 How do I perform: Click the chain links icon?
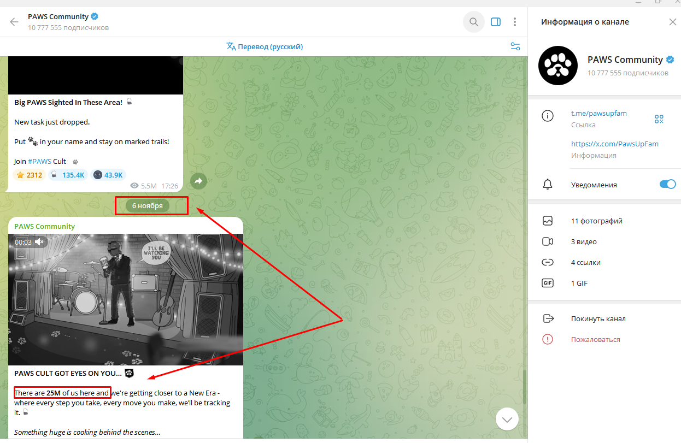coord(547,262)
